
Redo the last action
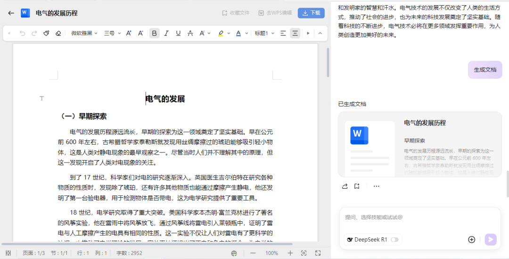(34, 33)
